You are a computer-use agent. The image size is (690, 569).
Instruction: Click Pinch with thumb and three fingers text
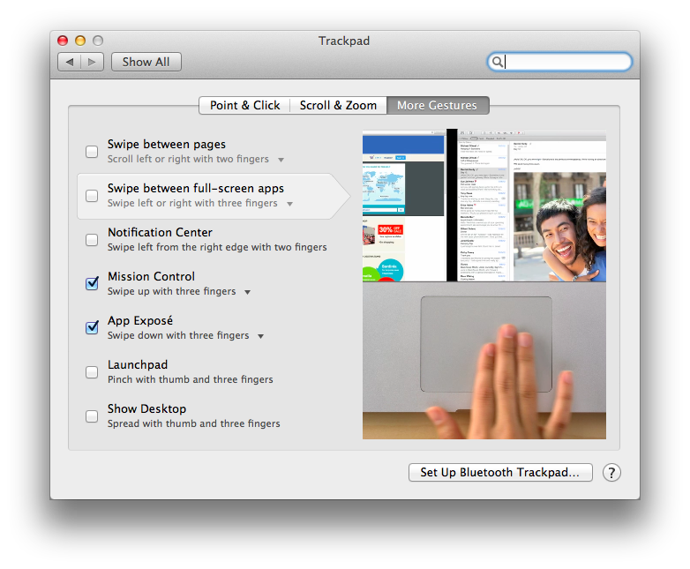pos(191,379)
